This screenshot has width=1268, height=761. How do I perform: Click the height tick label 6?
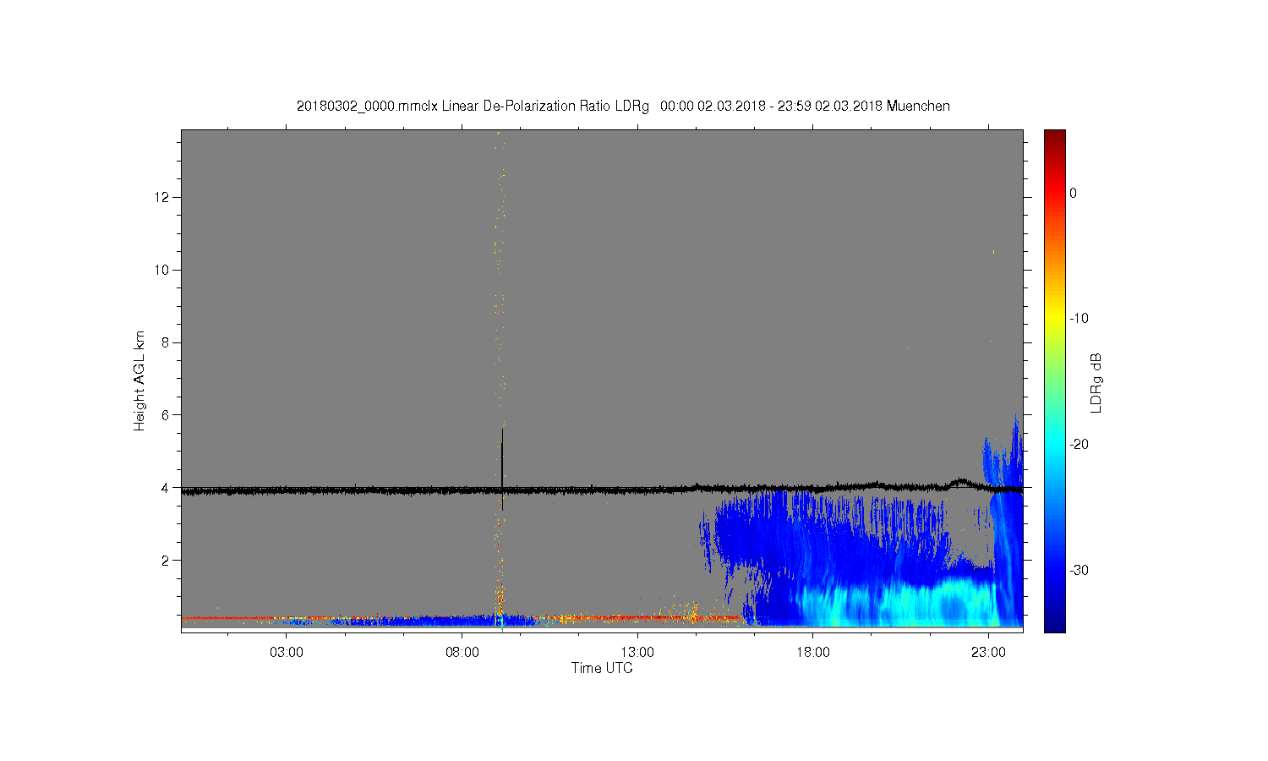(167, 415)
